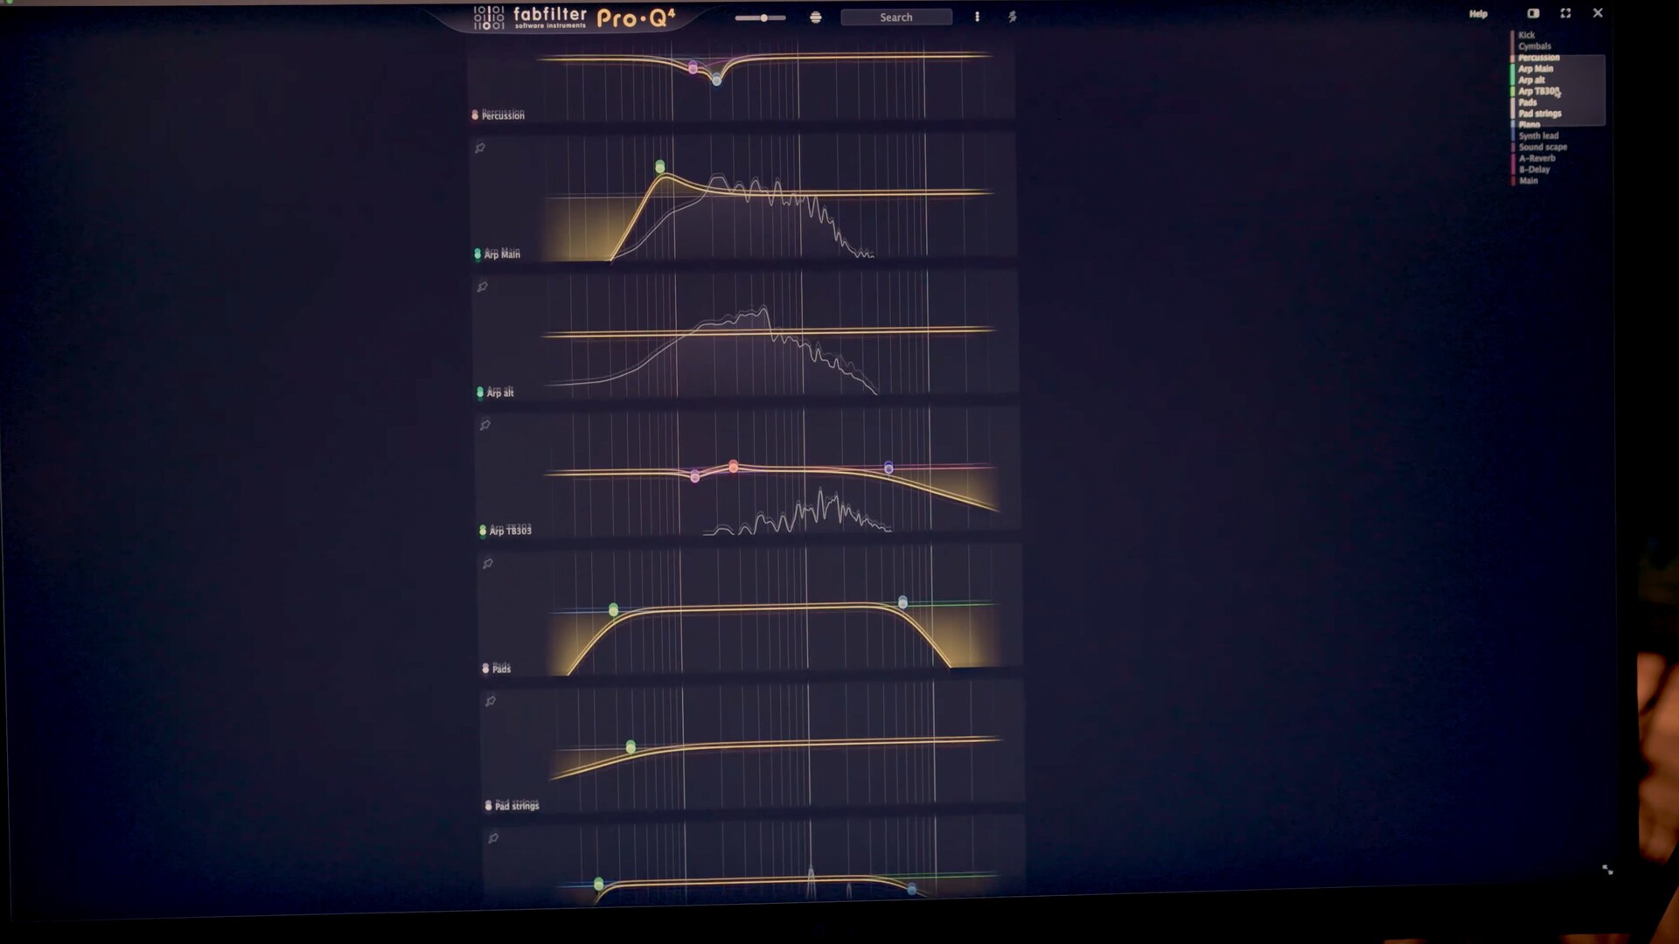The height and width of the screenshot is (944, 1679).
Task: Click the Arp Main instance name label
Action: point(502,254)
